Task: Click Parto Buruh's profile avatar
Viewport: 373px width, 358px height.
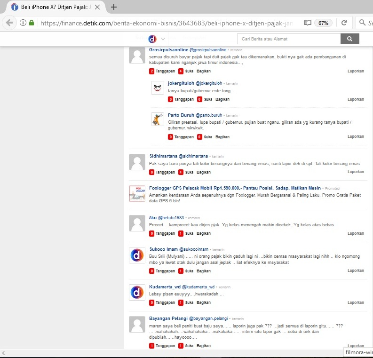Action: [x=157, y=119]
